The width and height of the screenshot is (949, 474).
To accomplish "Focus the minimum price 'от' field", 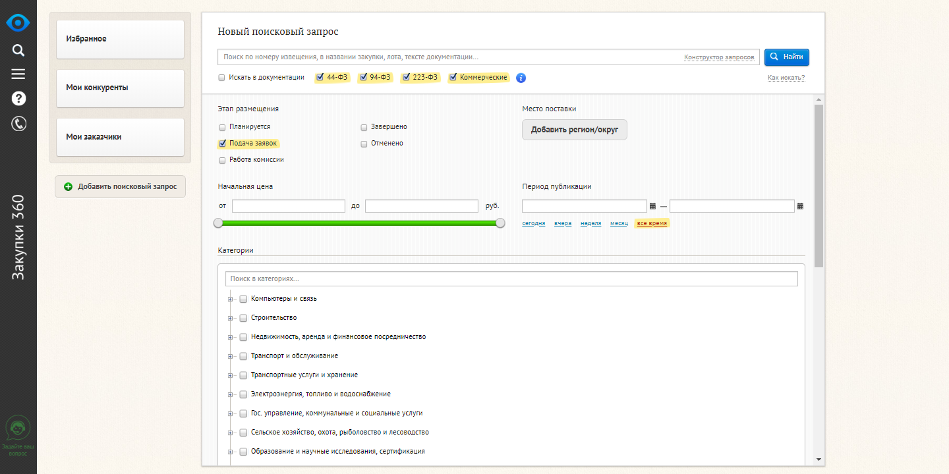I will coord(289,206).
